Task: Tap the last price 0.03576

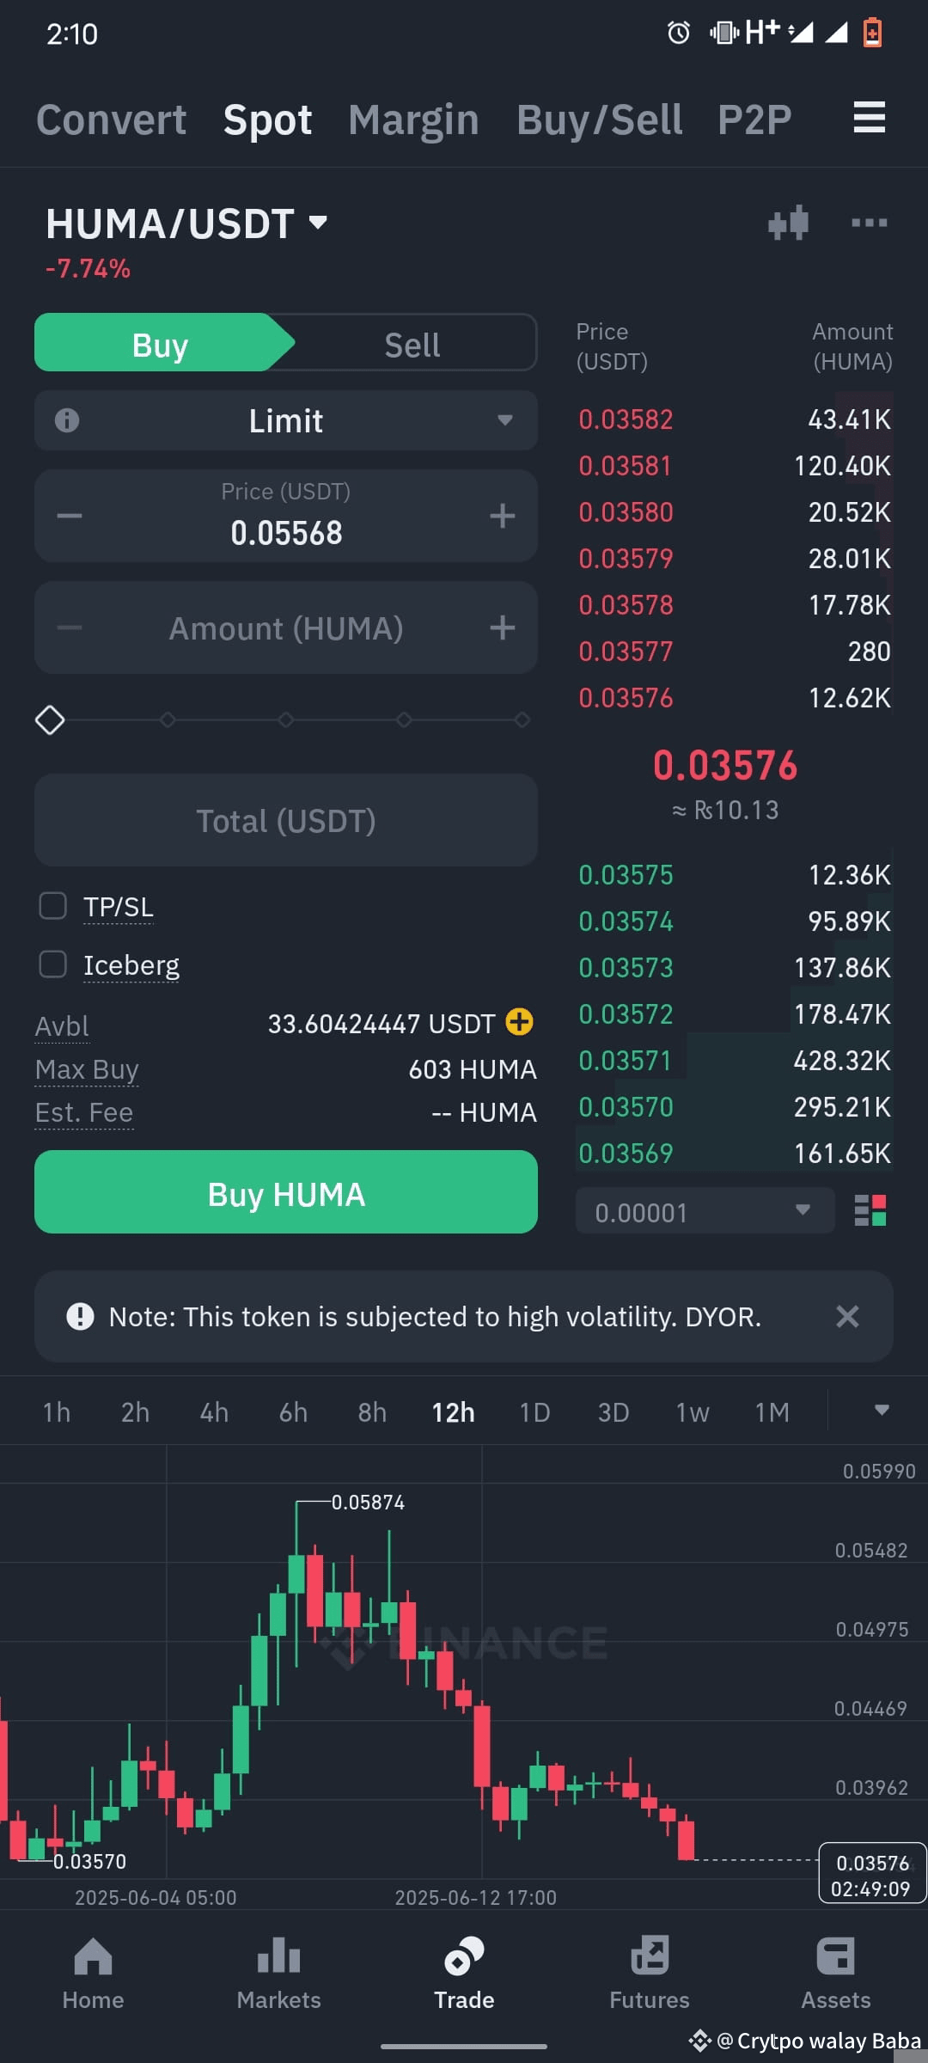Action: pyautogui.click(x=725, y=765)
